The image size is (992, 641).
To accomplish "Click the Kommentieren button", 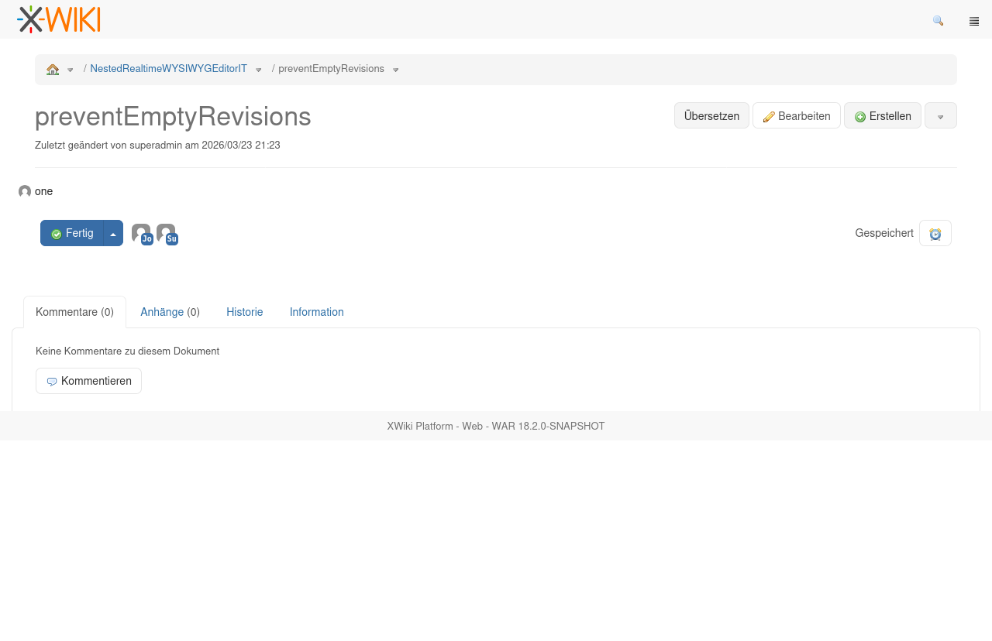I will [88, 381].
